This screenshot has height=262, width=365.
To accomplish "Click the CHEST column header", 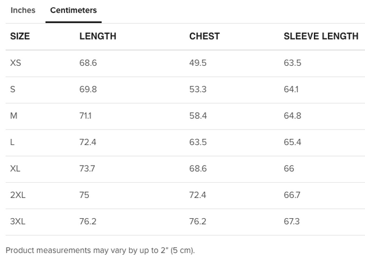I will point(204,37).
